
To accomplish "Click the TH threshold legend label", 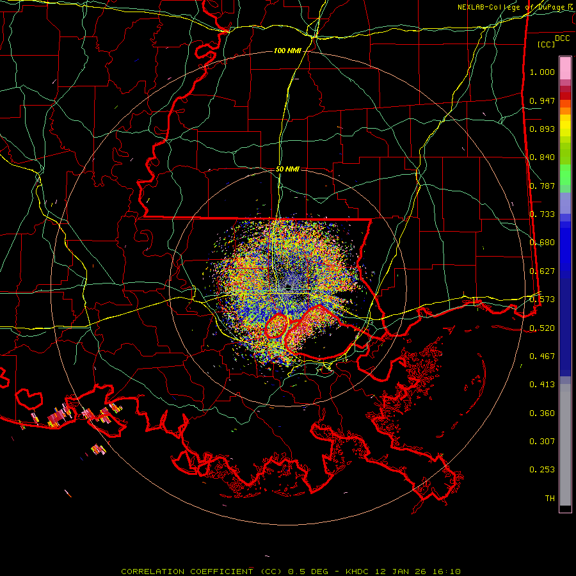I will pos(550,499).
